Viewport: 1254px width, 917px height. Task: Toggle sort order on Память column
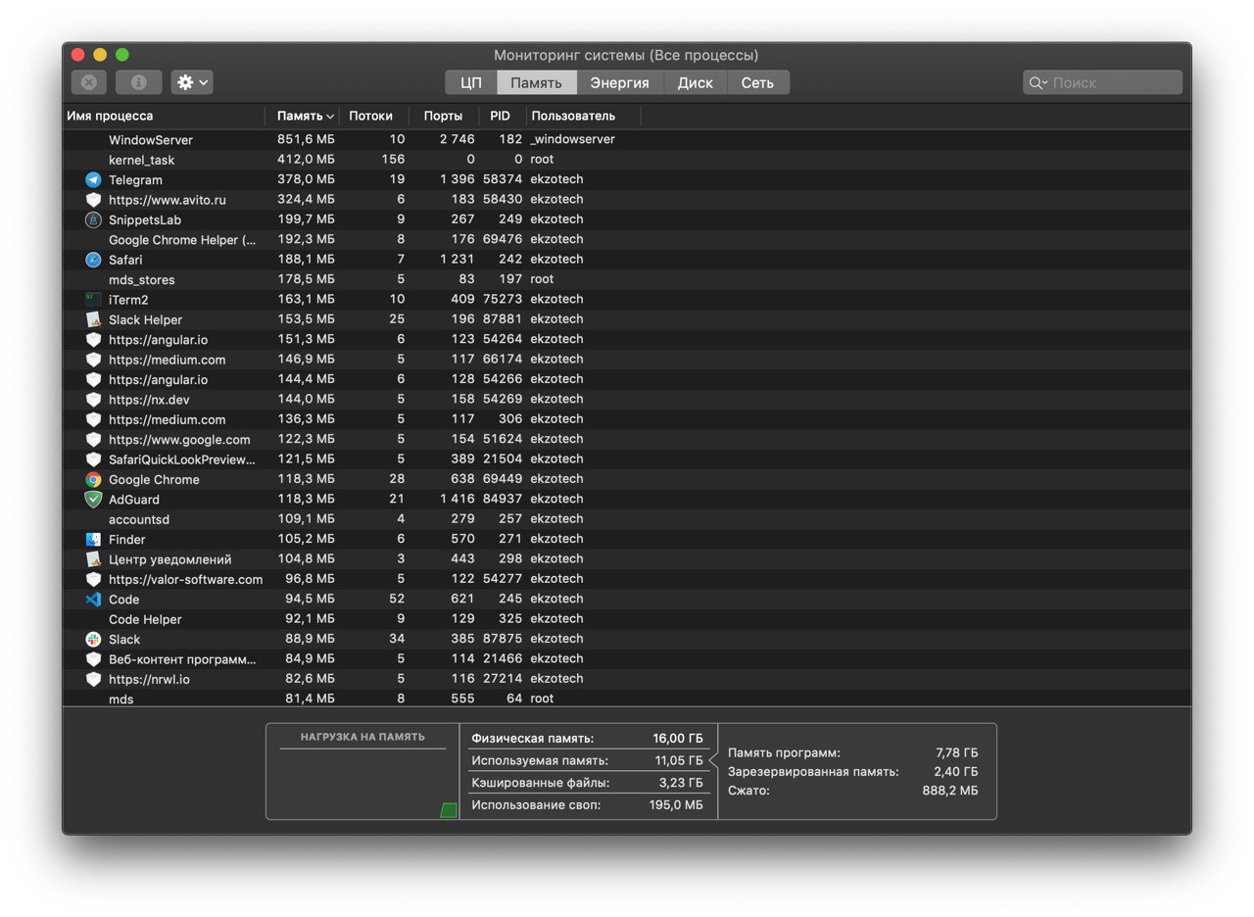coord(302,116)
